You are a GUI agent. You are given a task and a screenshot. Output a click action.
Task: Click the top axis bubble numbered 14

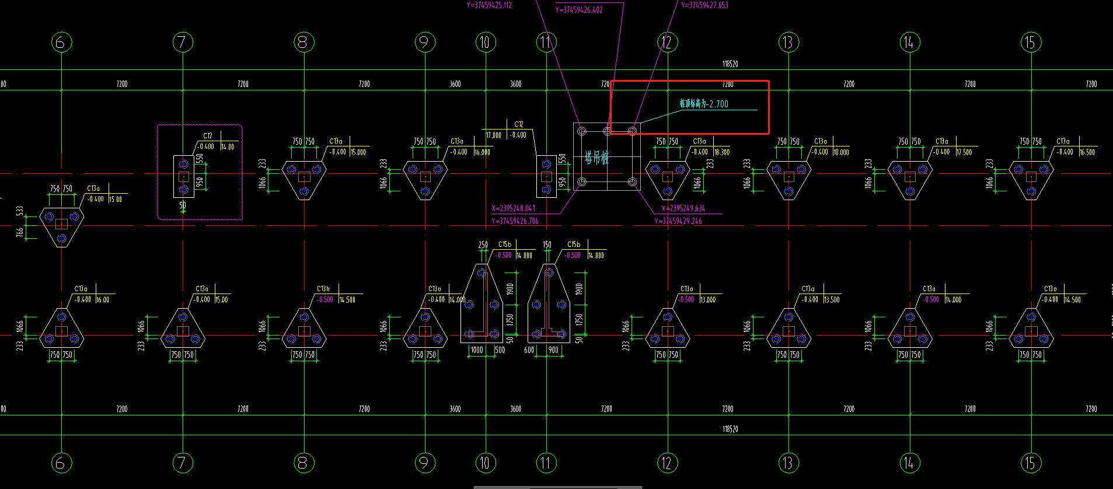click(x=910, y=42)
